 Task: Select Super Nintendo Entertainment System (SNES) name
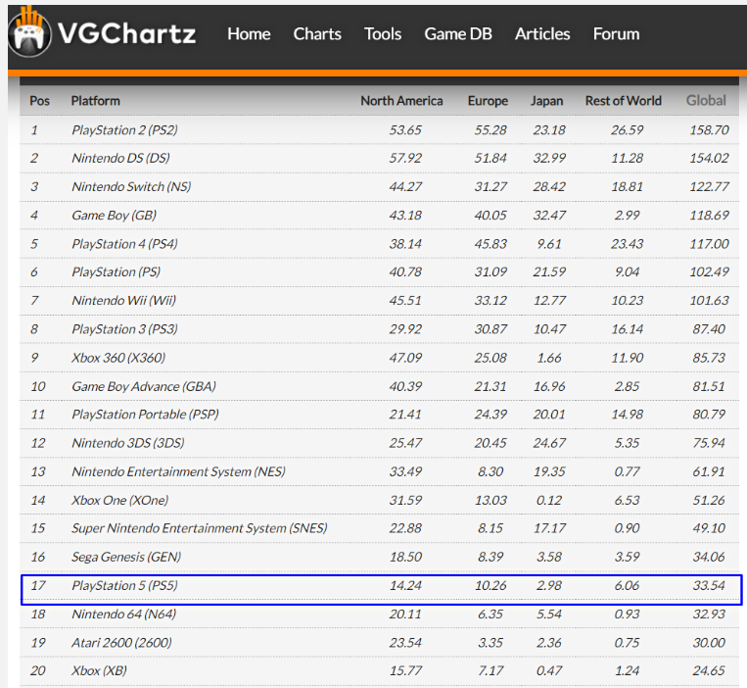point(200,528)
